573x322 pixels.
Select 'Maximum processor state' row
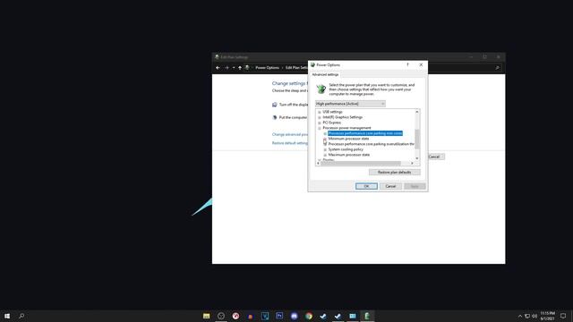[x=349, y=155]
